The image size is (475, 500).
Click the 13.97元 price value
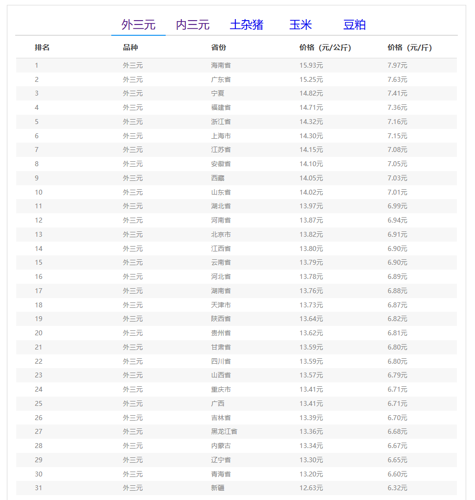[x=311, y=206]
